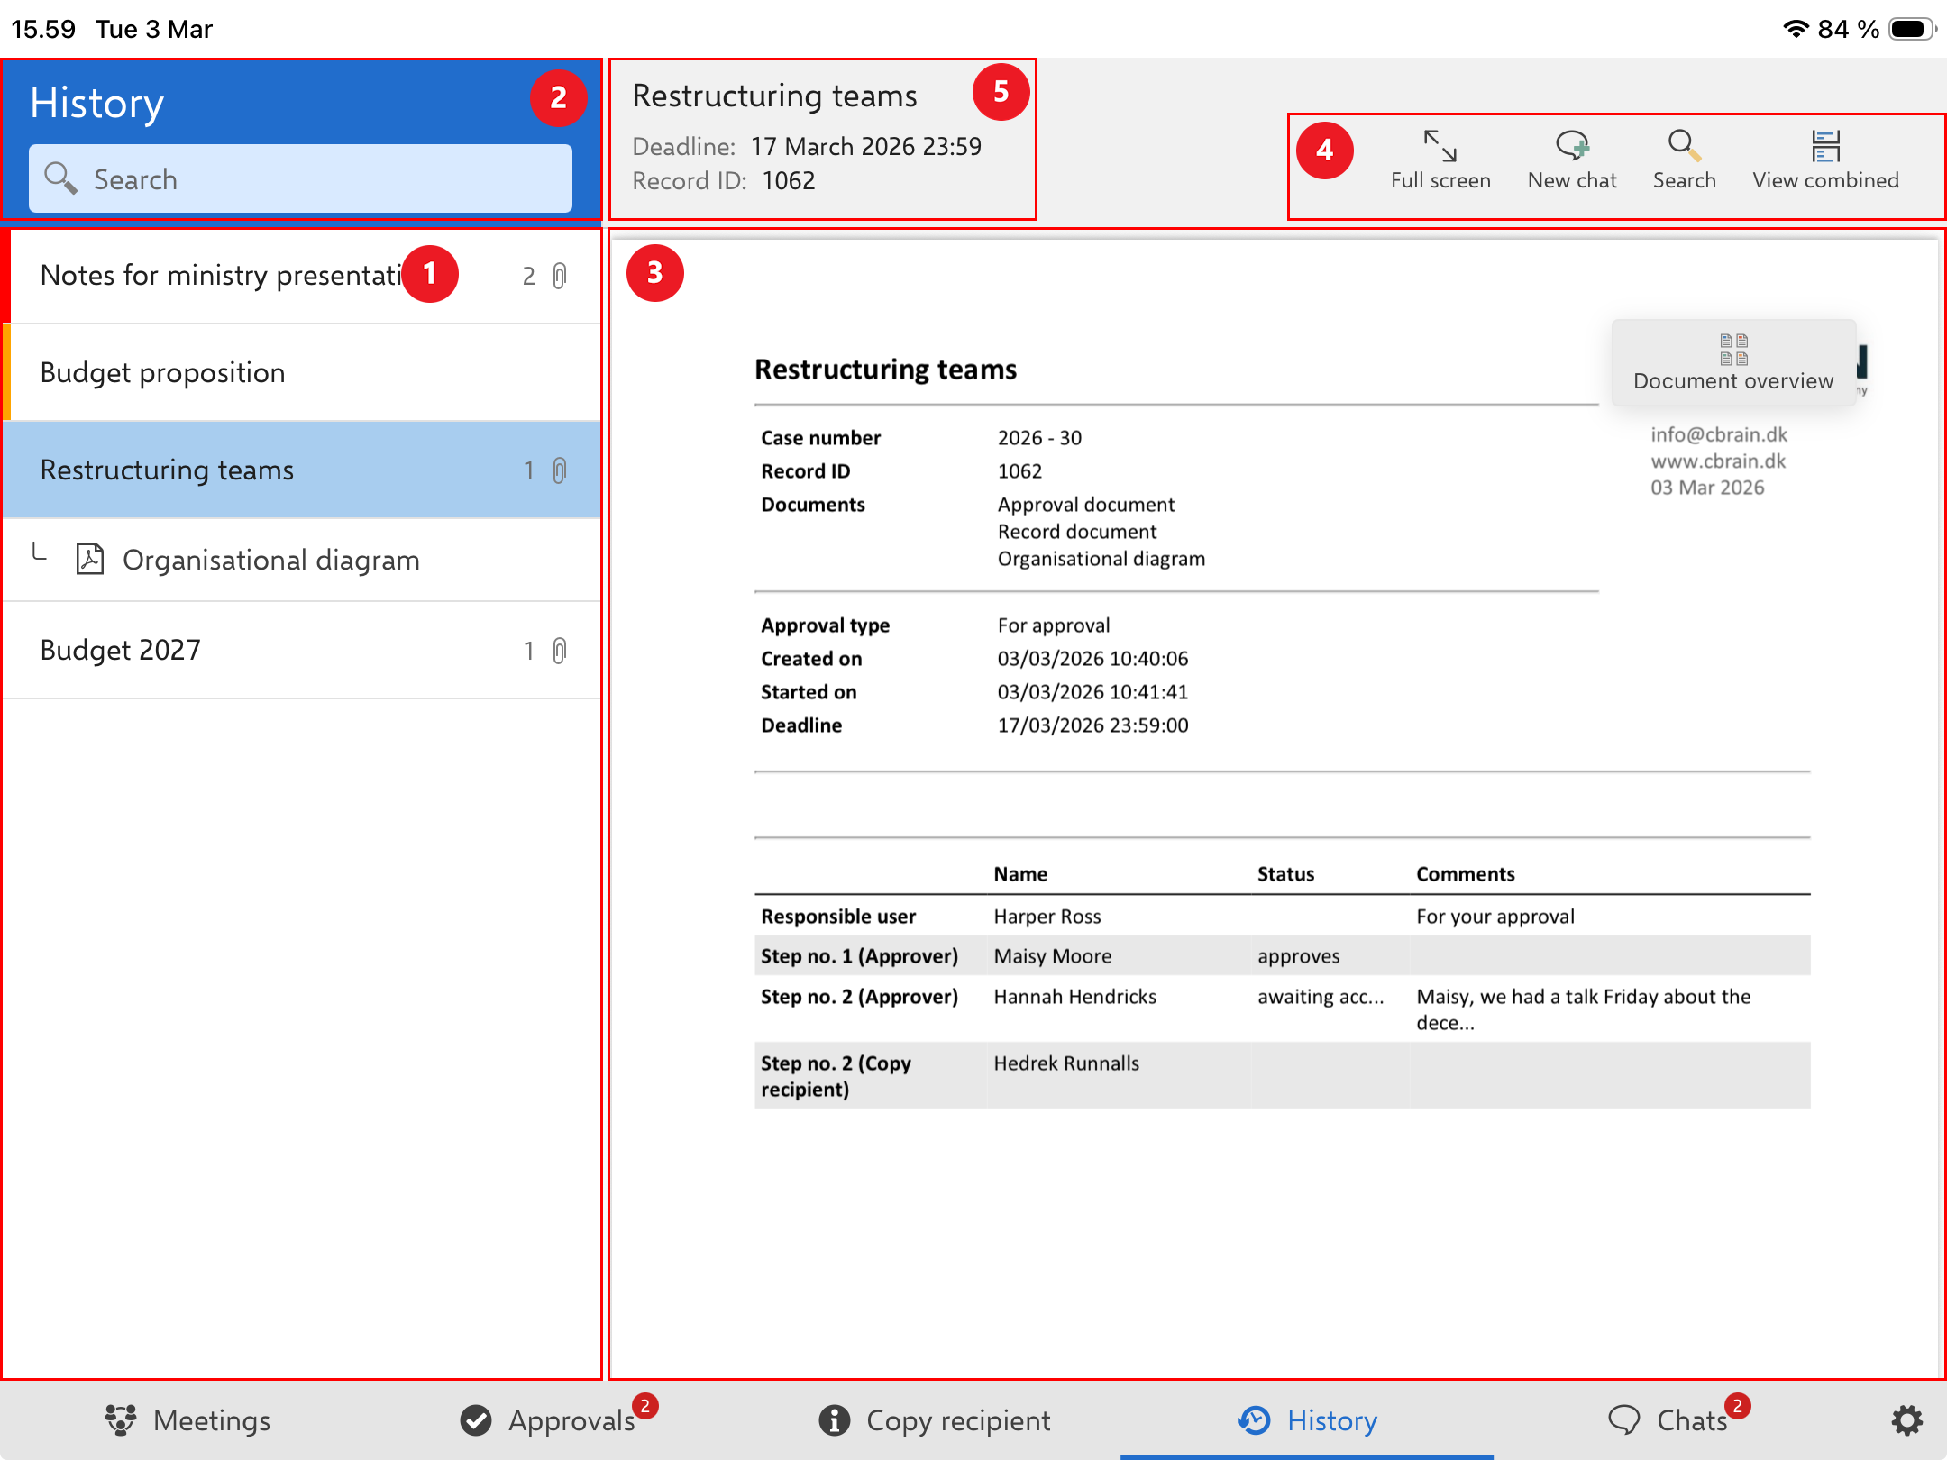Click the Meetings group icon
Image resolution: width=1947 pixels, height=1460 pixels.
(x=120, y=1420)
